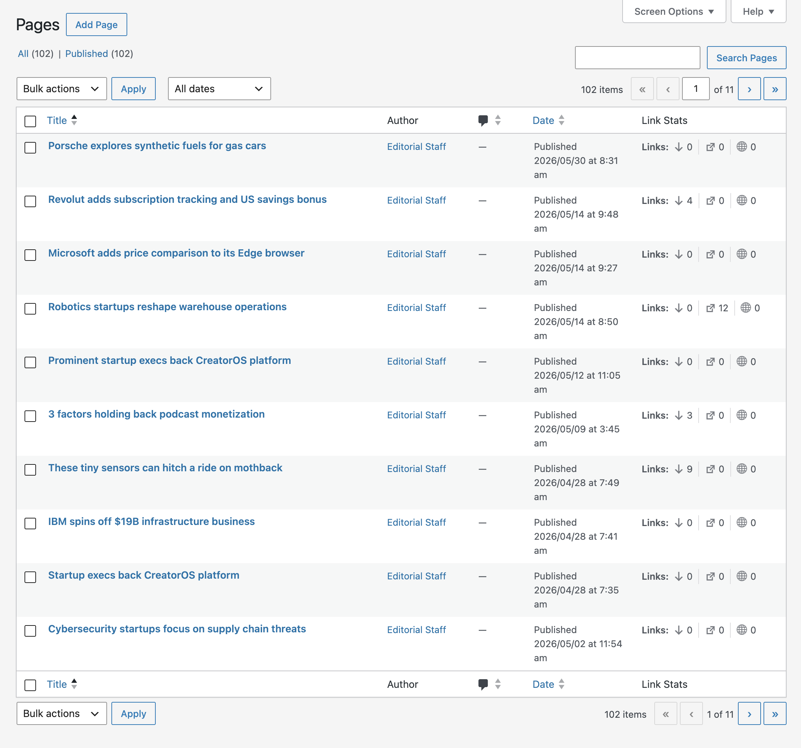Open the All dates filter dropdown

(219, 89)
